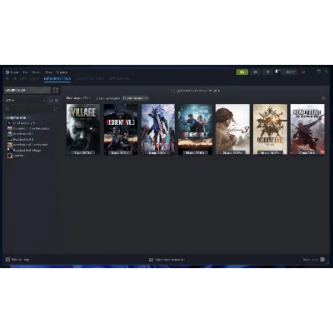Open the shelf collection dropdown above the covers
Viewport: 333px width, 333px height.
tap(79, 98)
